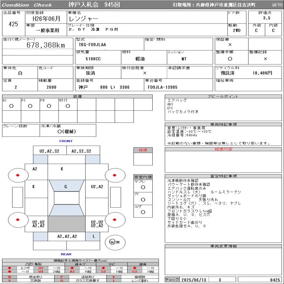Click the header 神戸入札会 945回
The width and height of the screenshot is (284, 284).
94,5
